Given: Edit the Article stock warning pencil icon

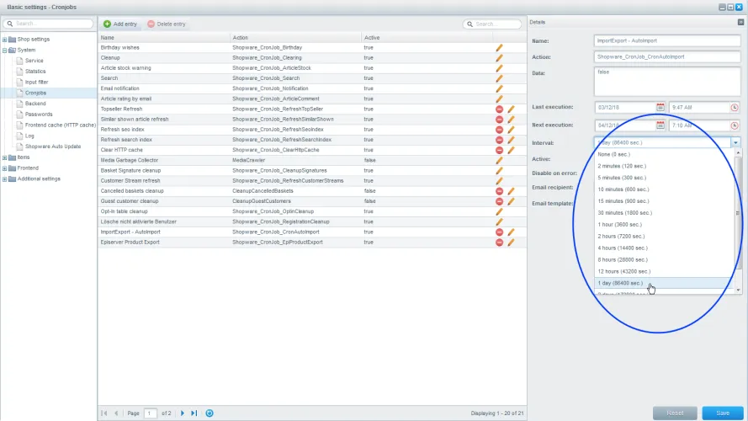Looking at the screenshot, I should pyautogui.click(x=499, y=68).
